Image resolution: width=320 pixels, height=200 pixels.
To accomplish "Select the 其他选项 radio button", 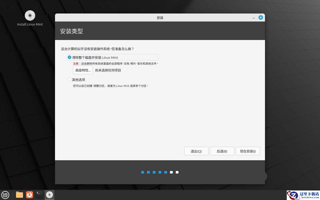I will (x=69, y=79).
